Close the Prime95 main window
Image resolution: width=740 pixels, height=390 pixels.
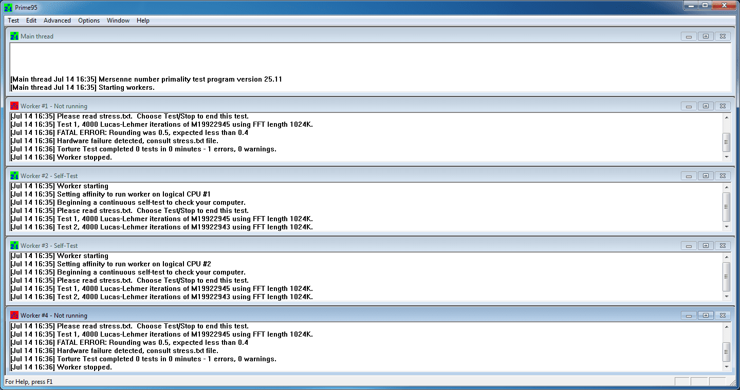723,5
